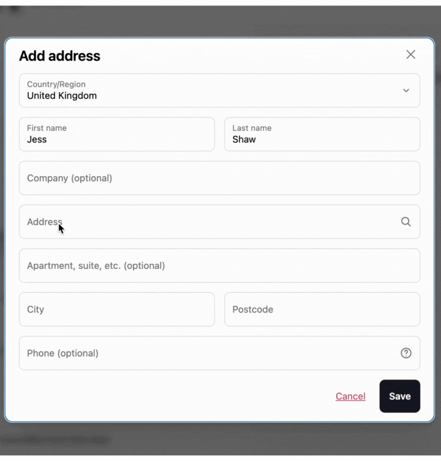Viewport: 441px width, 461px height.
Task: Focus the Company (optional) field
Action: coord(219,178)
